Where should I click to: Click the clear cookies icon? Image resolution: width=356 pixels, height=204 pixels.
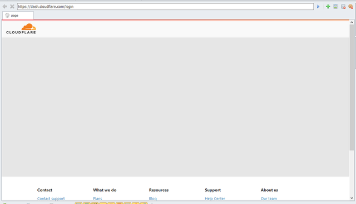pos(351,7)
